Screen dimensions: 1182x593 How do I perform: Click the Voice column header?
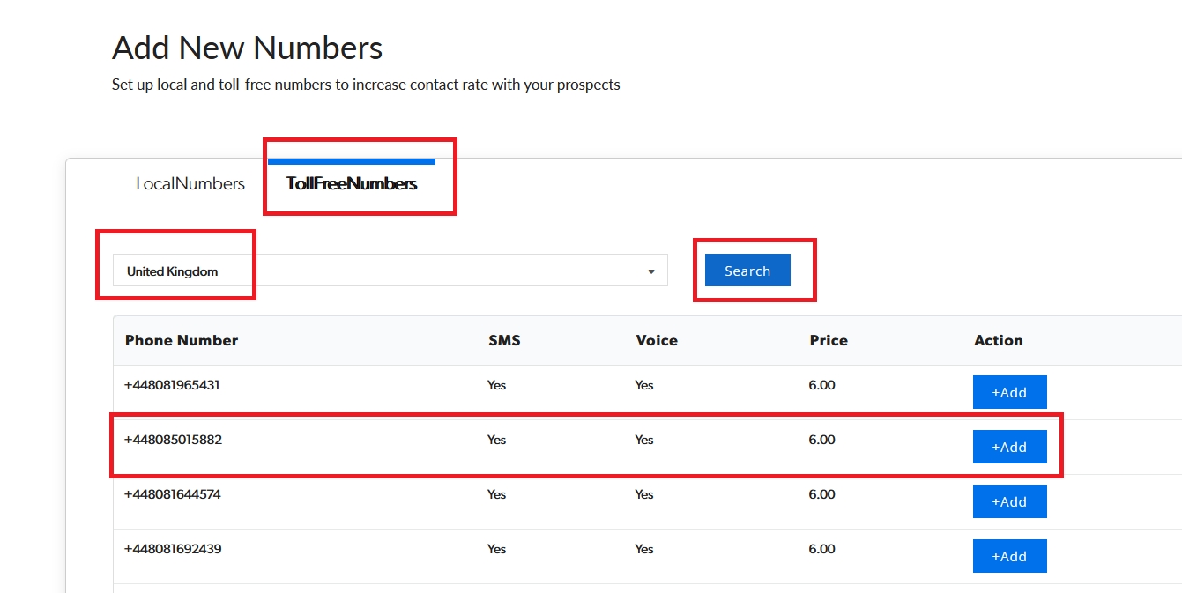657,341
